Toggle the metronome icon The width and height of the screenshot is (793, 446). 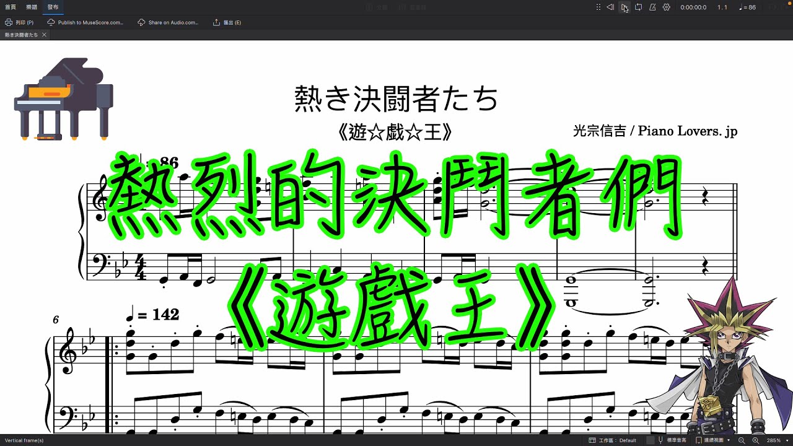coord(652,7)
